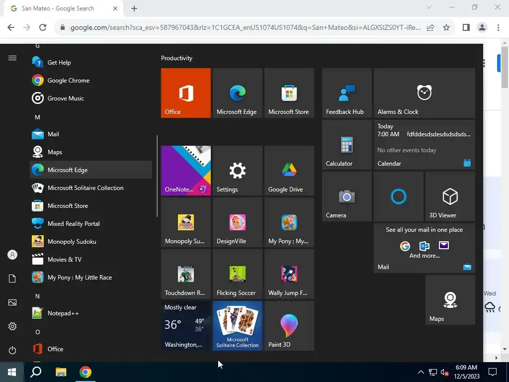Open Microsoft Store in app list

[91, 205]
